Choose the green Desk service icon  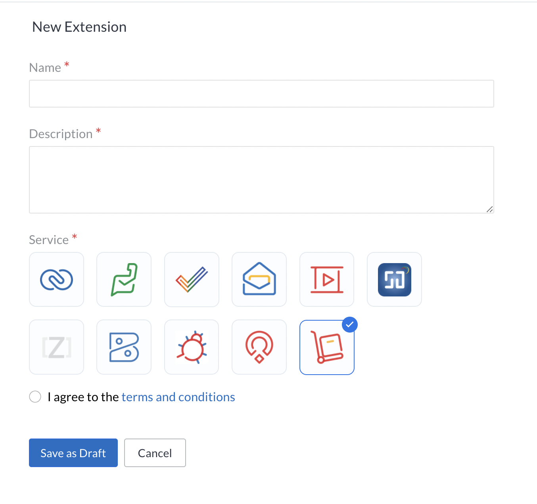[x=124, y=279]
